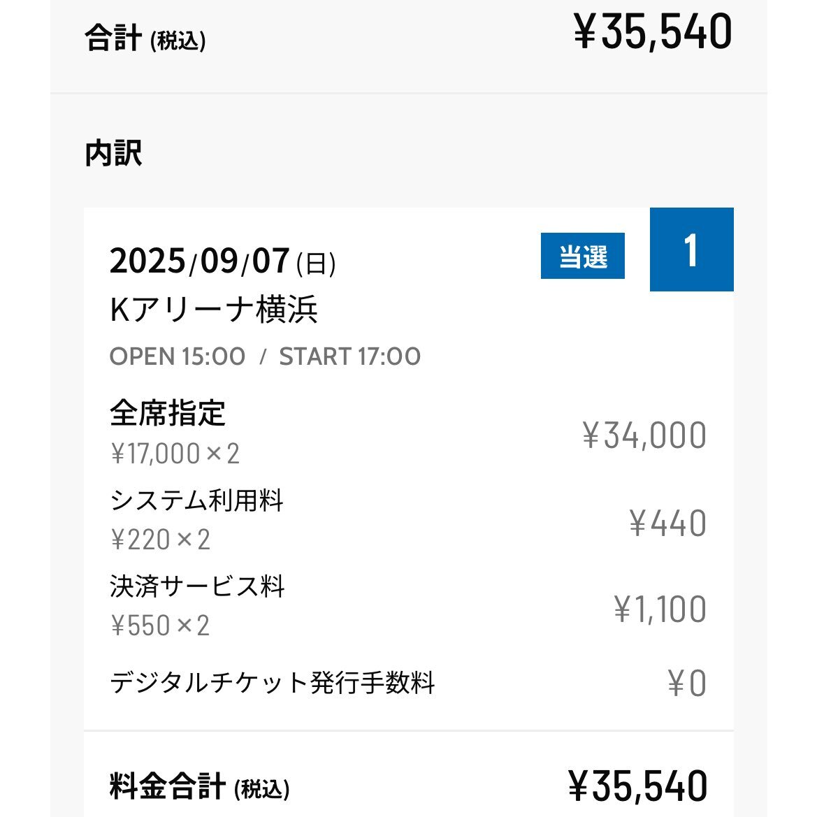This screenshot has width=817, height=817.
Task: Click the ¥1,100 payment service amount
Action: click(x=660, y=609)
